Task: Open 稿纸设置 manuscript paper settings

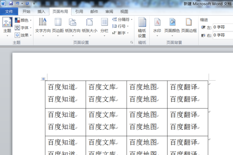Action: click(x=142, y=28)
